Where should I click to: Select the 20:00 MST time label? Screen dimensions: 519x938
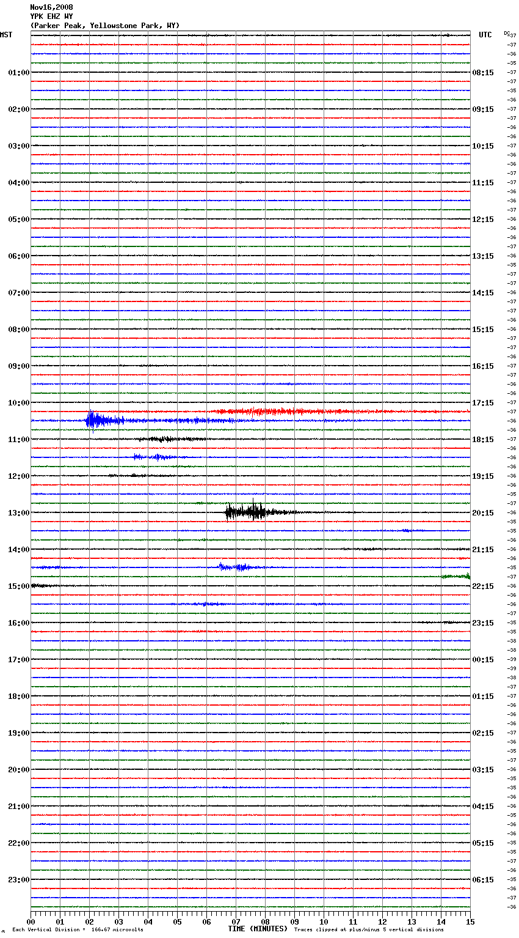(18, 770)
